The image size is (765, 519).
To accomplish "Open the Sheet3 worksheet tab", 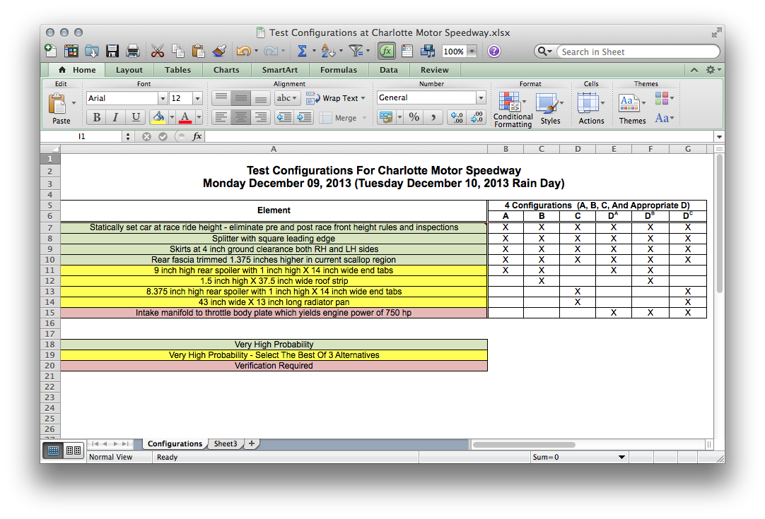I will pyautogui.click(x=226, y=443).
